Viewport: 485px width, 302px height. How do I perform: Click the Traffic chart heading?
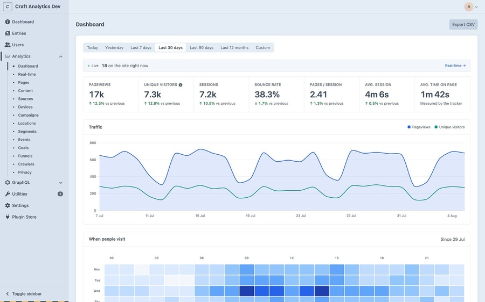[x=95, y=127]
